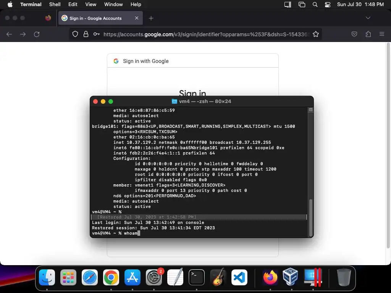Minimize the Terminal window with yellow button
This screenshot has height=293, width=391.
coord(103,101)
